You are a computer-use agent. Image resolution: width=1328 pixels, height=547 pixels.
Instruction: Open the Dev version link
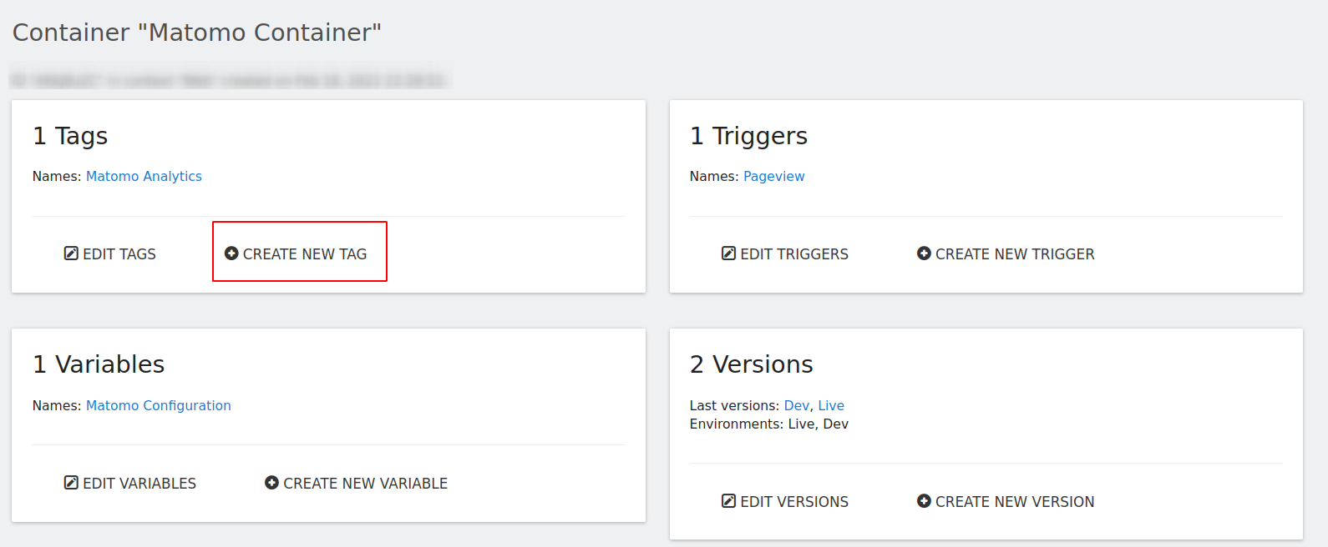coord(796,406)
